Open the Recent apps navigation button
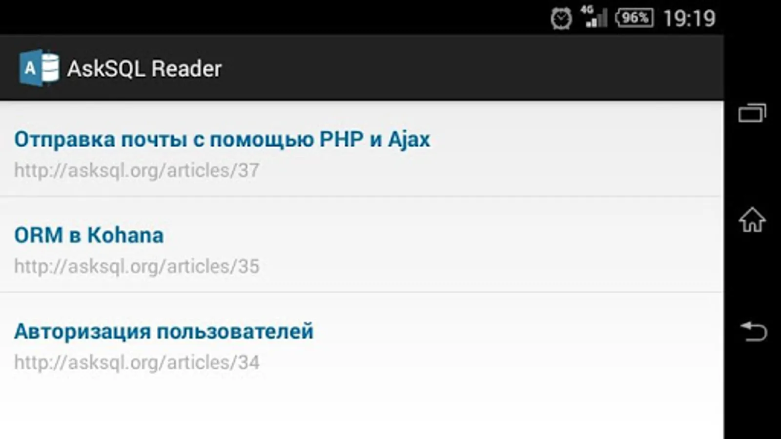The height and width of the screenshot is (439, 781). pyautogui.click(x=752, y=113)
